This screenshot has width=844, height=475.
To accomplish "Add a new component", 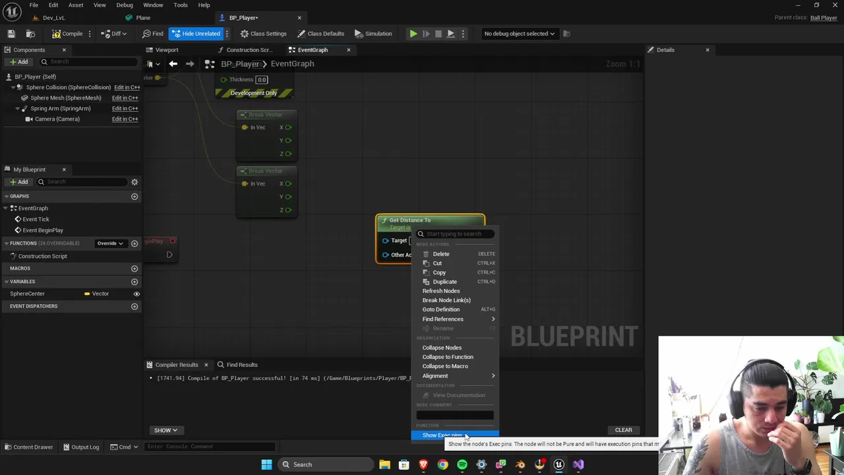I will coord(18,62).
